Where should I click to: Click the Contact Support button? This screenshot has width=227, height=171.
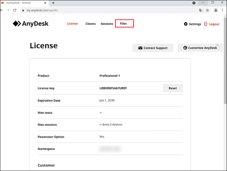tap(153, 48)
